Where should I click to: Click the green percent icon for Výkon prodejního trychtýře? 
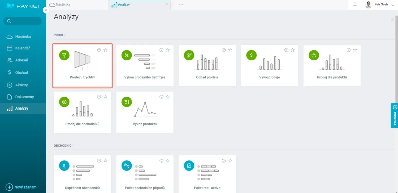(127, 55)
